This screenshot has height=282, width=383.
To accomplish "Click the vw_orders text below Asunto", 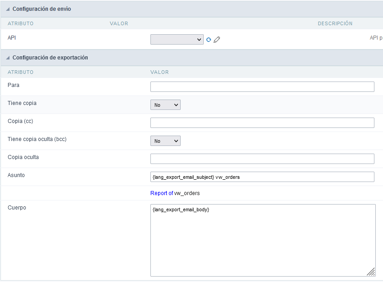I will [x=187, y=193].
